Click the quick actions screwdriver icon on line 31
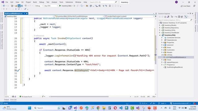Screen dimensions: 198x111 (x=19, y=70)
